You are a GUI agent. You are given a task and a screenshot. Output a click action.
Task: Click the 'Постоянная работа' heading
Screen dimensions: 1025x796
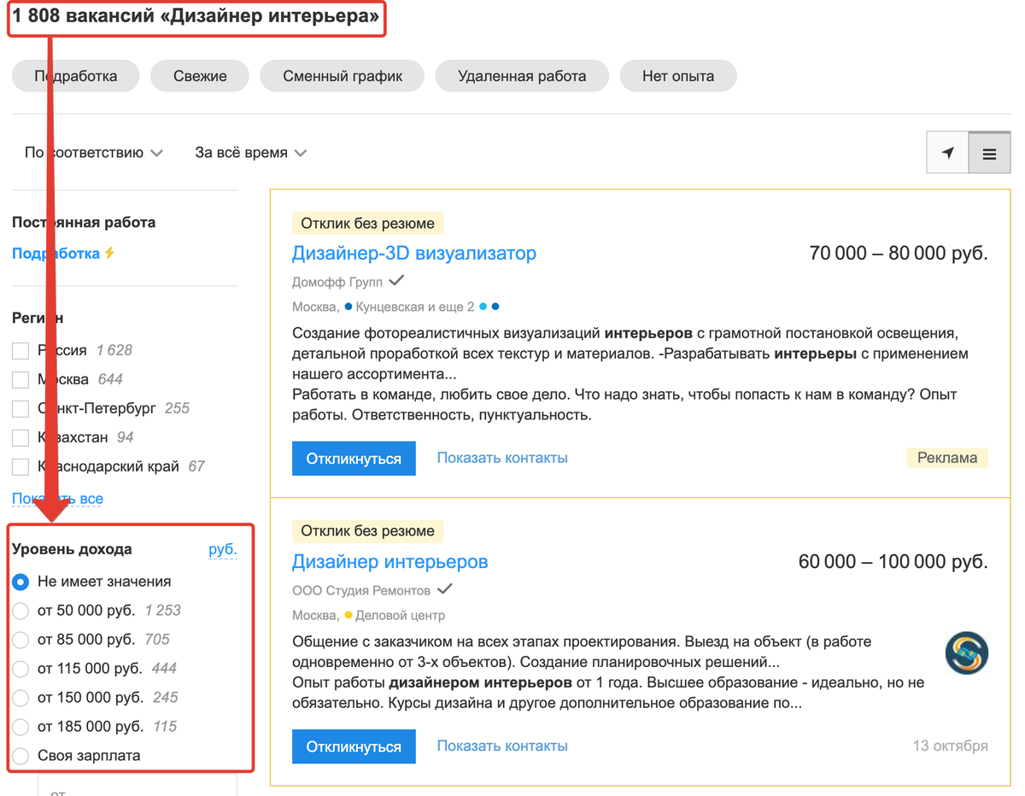[x=84, y=222]
